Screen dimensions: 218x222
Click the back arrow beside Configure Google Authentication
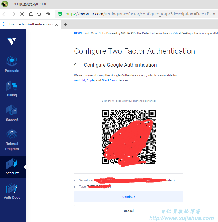(76, 65)
